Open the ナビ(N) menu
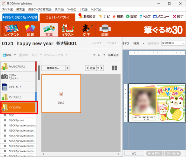This screenshot has width=186, height=157. 84,9
